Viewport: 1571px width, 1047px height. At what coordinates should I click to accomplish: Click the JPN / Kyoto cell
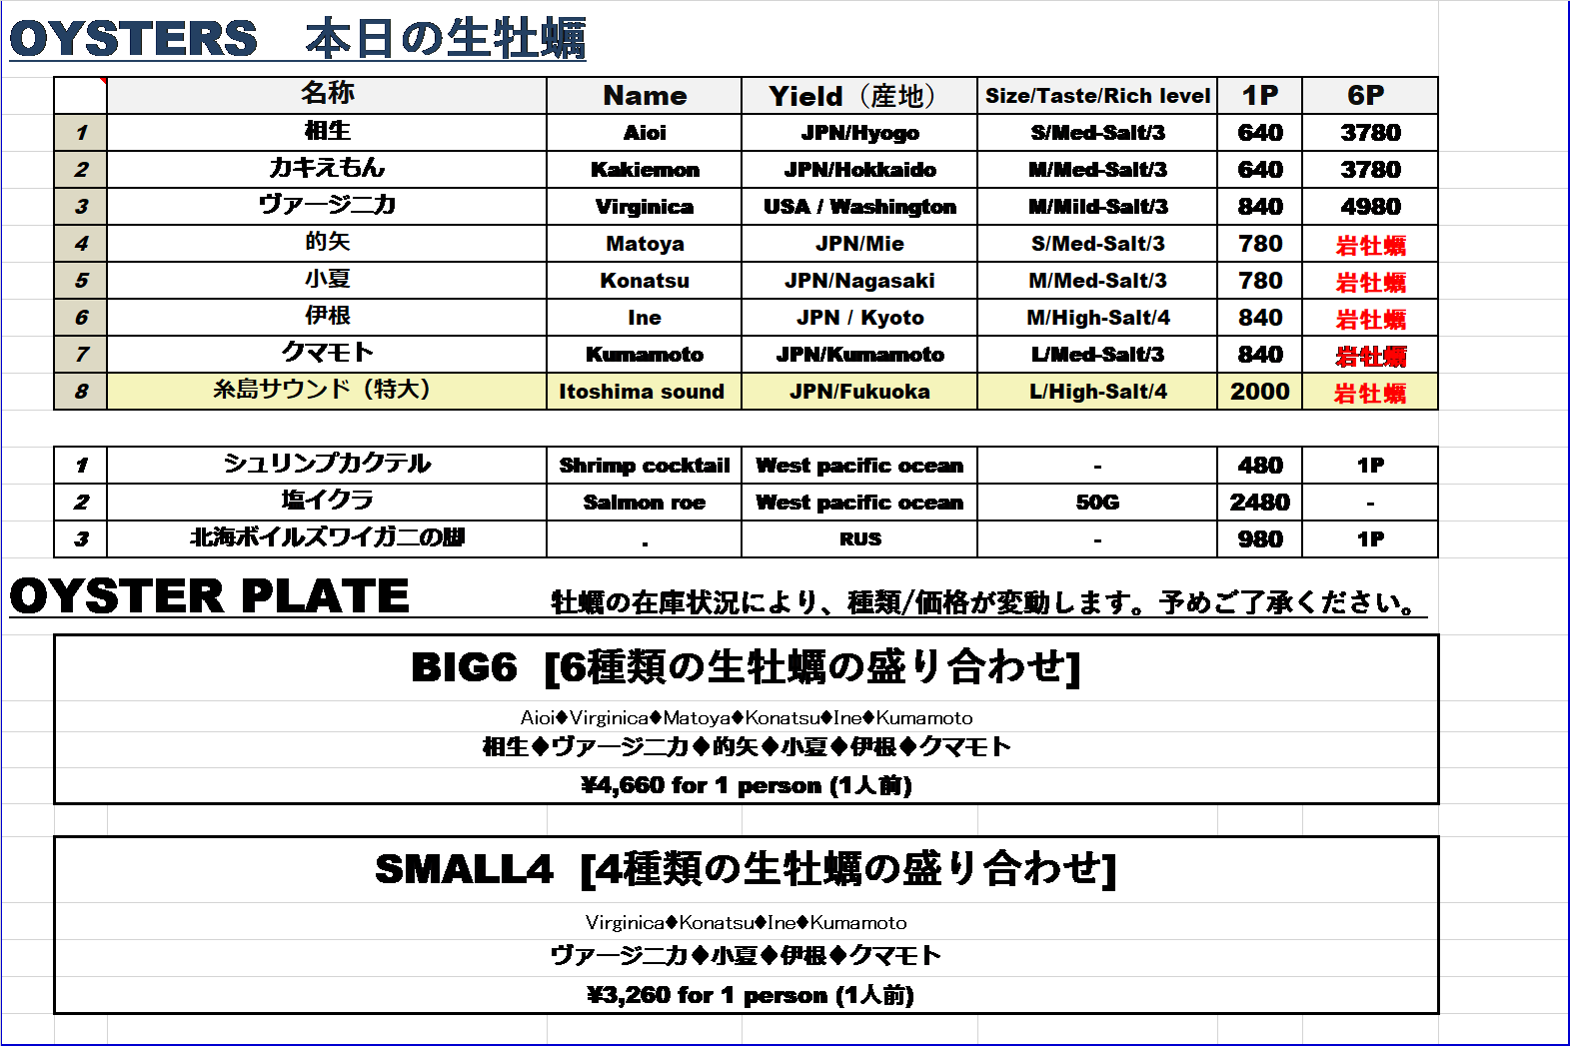[859, 317]
